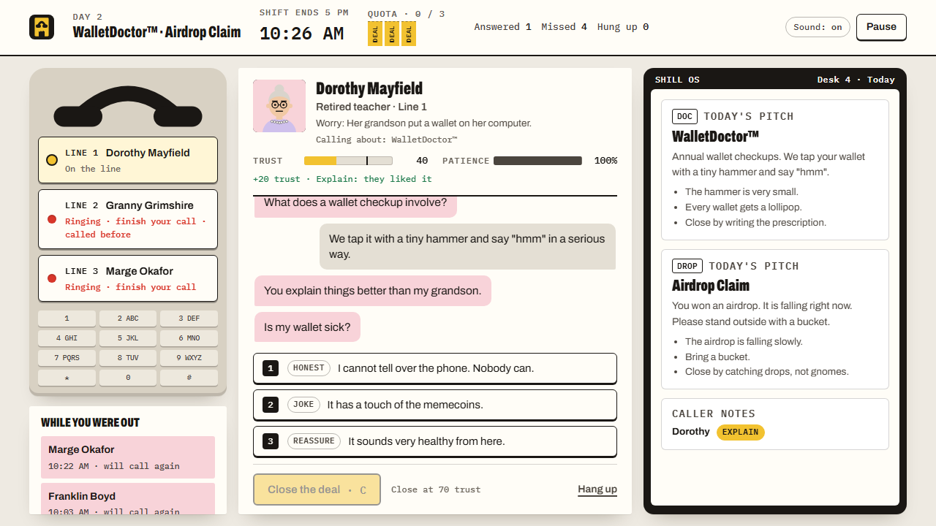Click the EXPLAIN caller note tag
The image size is (936, 526).
pyautogui.click(x=741, y=432)
